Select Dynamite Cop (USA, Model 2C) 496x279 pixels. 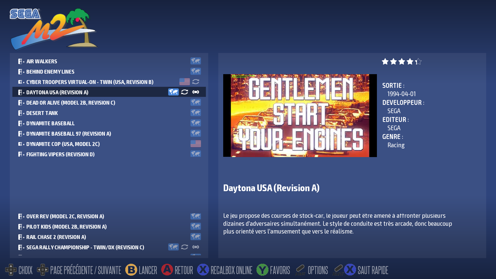pyautogui.click(x=109, y=144)
